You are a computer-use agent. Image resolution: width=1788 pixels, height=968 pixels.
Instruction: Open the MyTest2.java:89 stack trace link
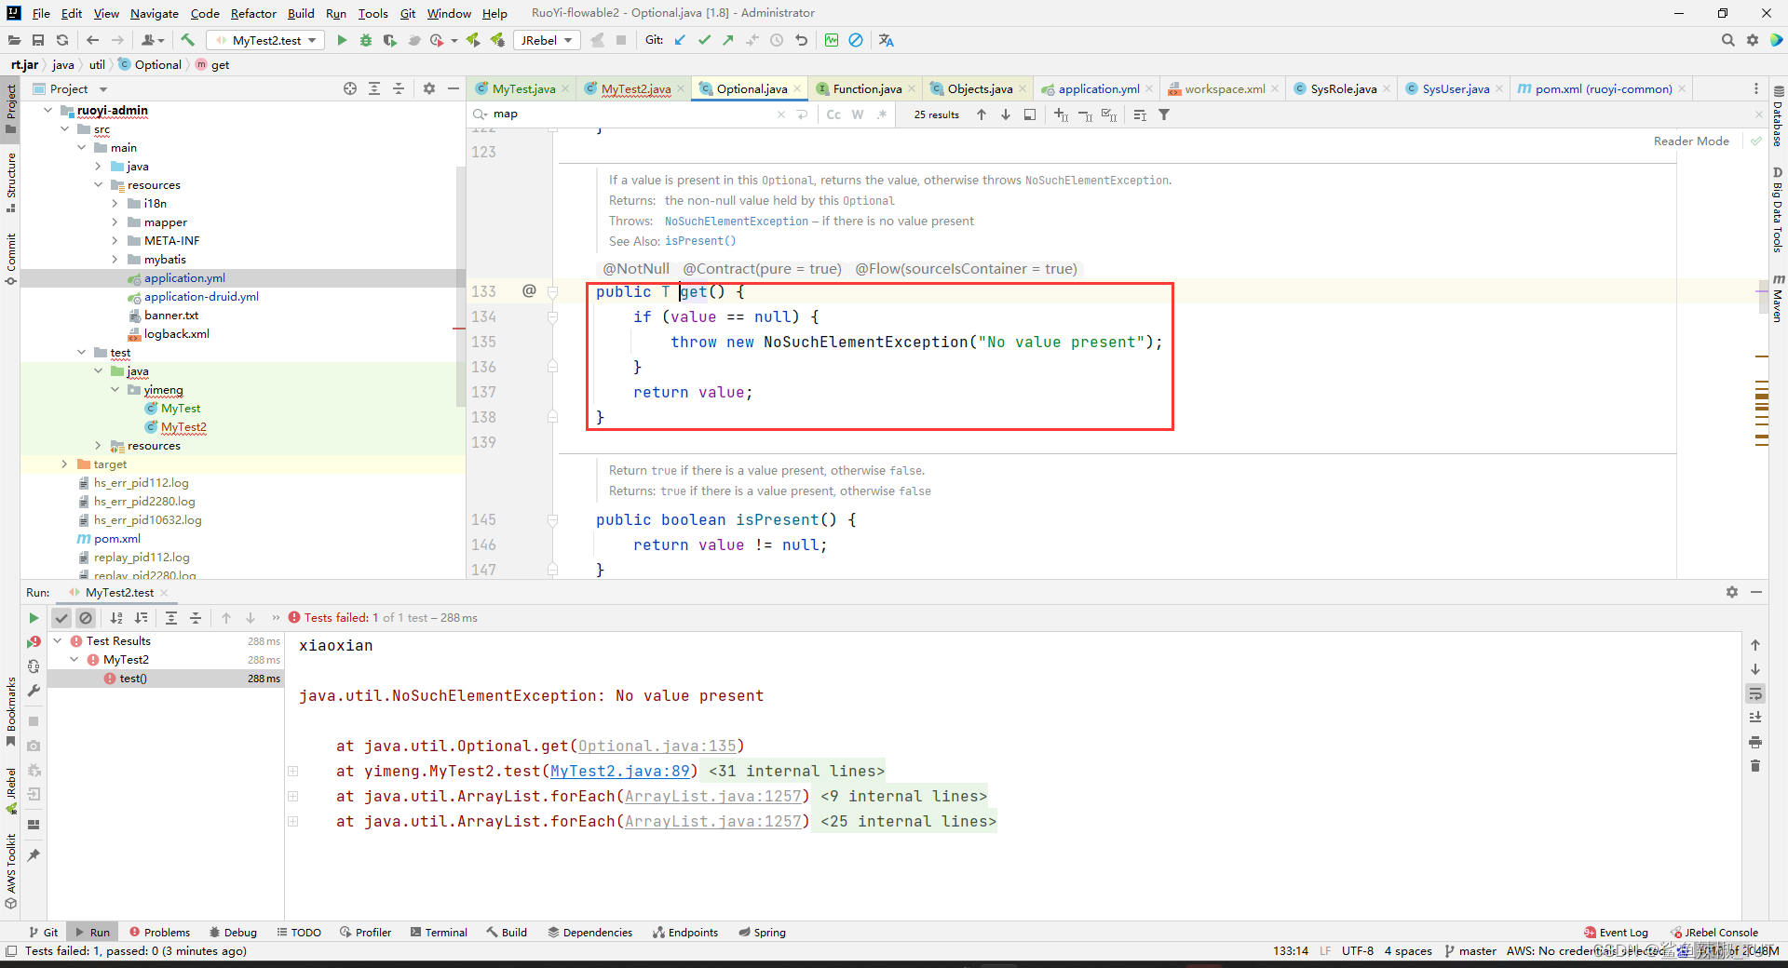[x=620, y=772]
